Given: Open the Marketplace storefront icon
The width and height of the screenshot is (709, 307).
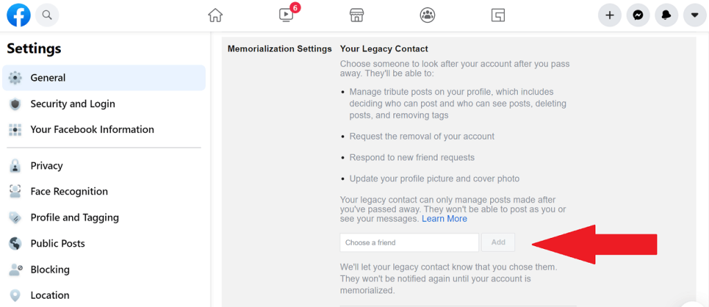Looking at the screenshot, I should 357,15.
